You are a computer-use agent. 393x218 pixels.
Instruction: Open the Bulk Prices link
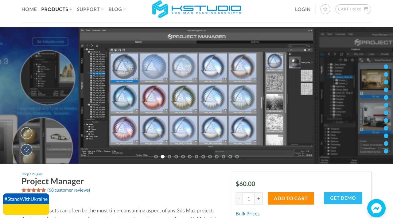coord(247,214)
